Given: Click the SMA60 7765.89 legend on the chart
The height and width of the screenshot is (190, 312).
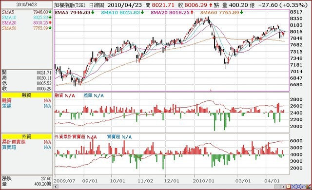Looking at the screenshot, I should (221, 13).
